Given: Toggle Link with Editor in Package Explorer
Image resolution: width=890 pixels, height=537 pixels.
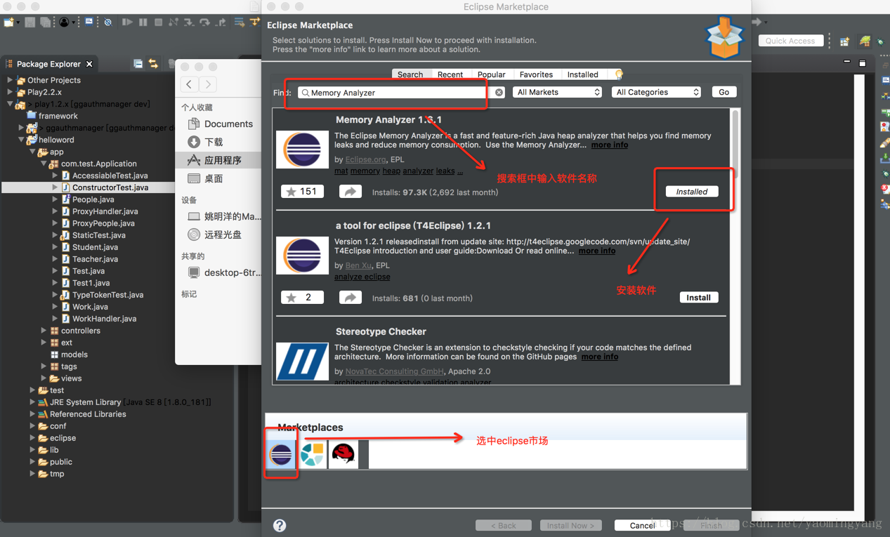Looking at the screenshot, I should click(x=152, y=63).
